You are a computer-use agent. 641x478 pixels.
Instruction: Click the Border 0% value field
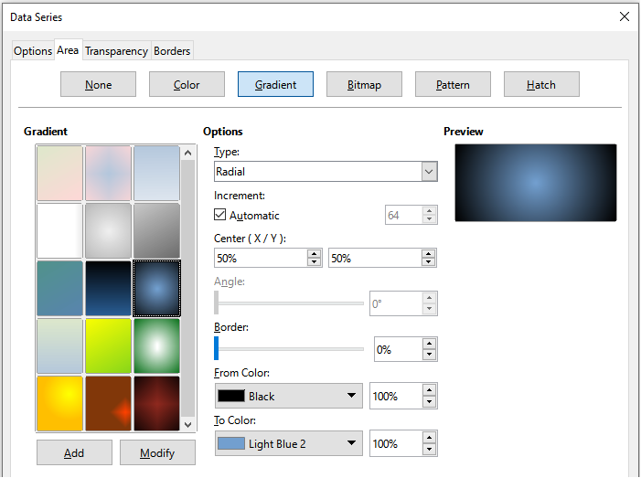coord(398,349)
